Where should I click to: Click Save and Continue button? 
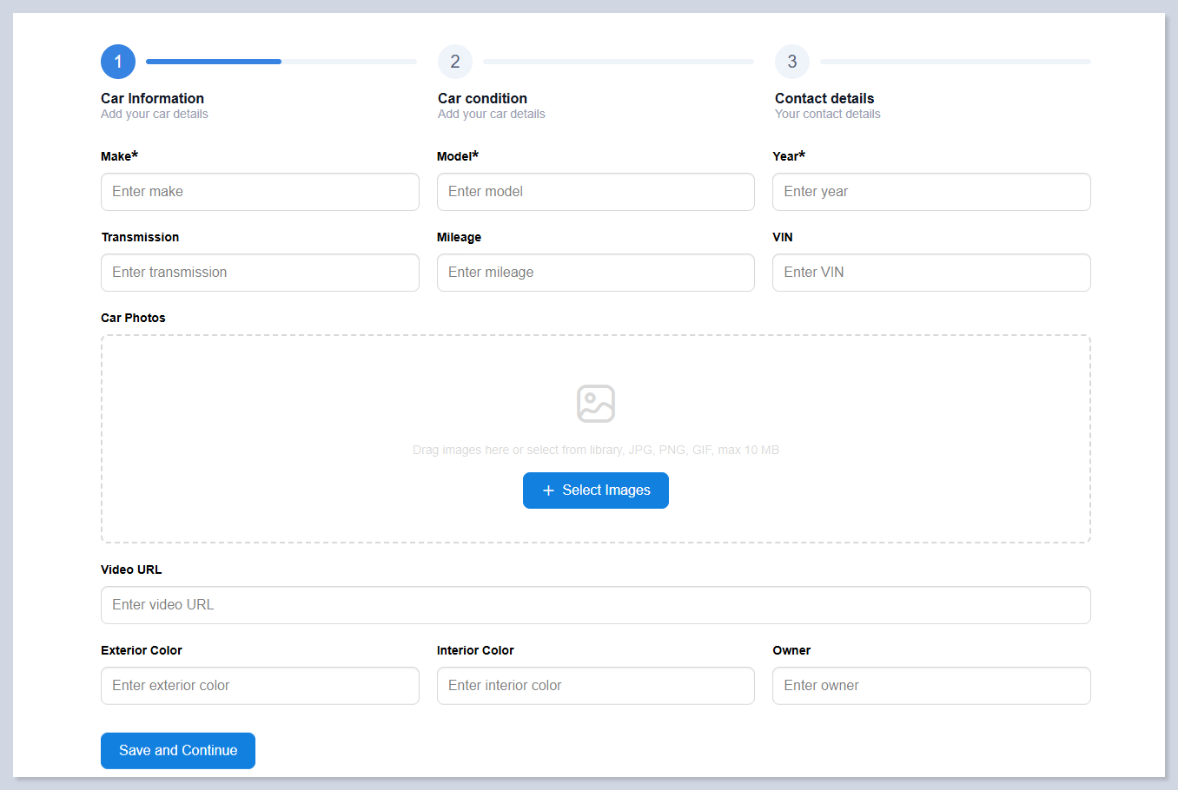pyautogui.click(x=178, y=751)
